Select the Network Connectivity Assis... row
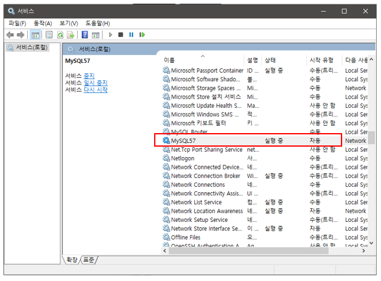The height and width of the screenshot is (281, 381). tap(265, 193)
